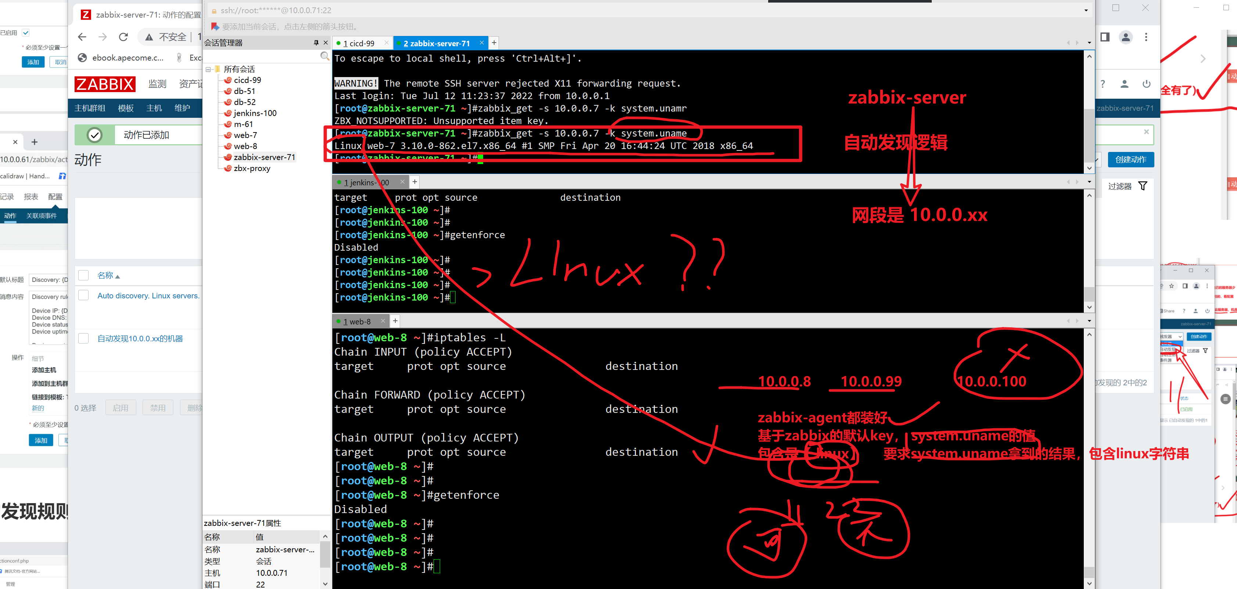This screenshot has width=1237, height=589.
Task: Click the 创建动作 button
Action: click(x=1130, y=160)
